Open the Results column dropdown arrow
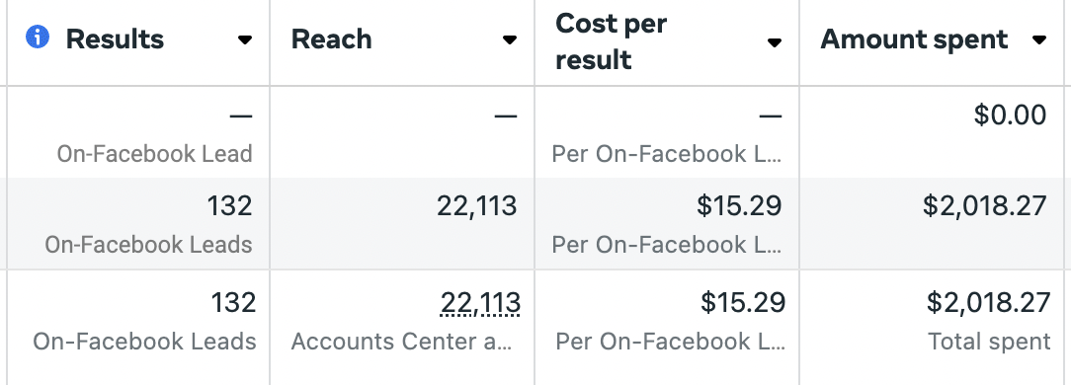The width and height of the screenshot is (1071, 385). [244, 40]
